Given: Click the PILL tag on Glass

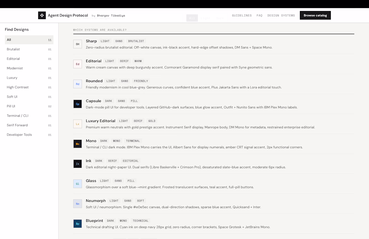Looking at the screenshot, I should pos(131,181).
